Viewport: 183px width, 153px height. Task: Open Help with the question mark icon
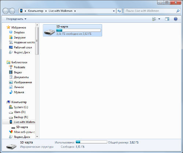(x=176, y=19)
